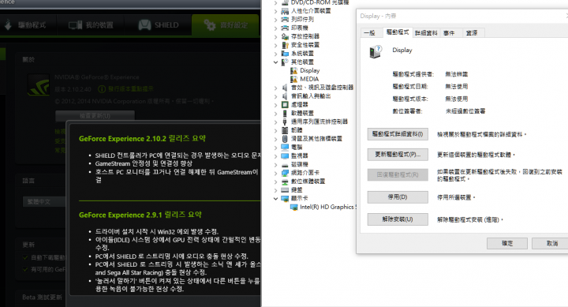
Task: Click the 電腦 computer icon
Action: [x=285, y=147]
